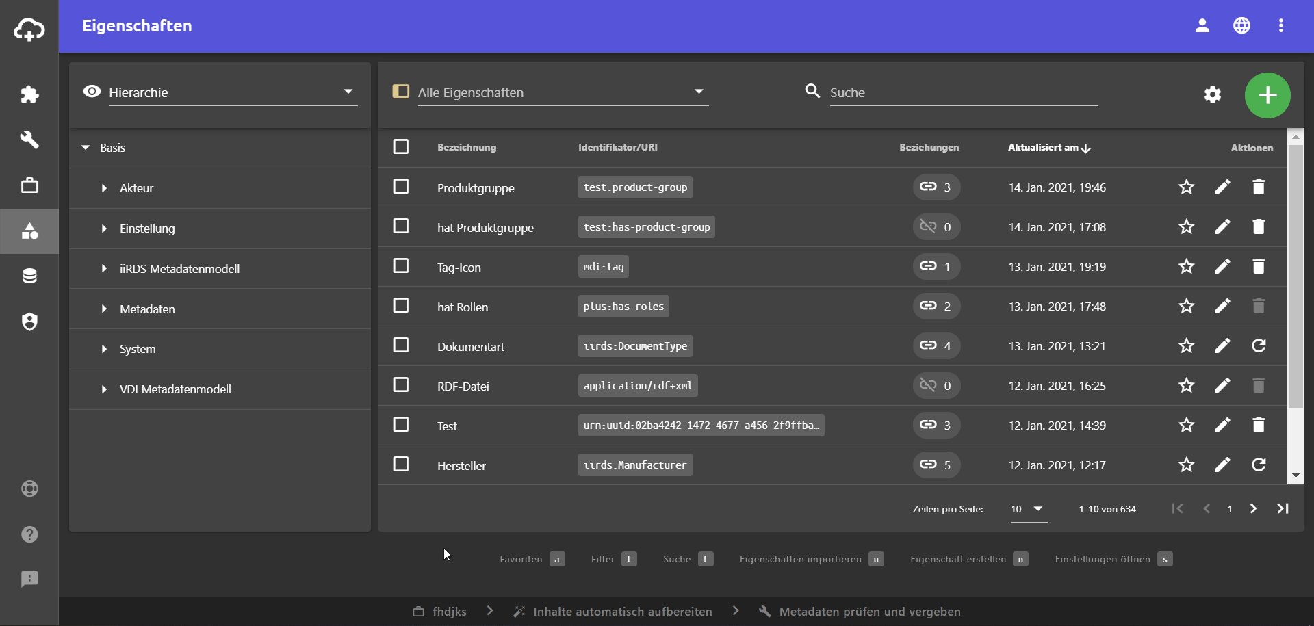Go to the next page

pos(1253,508)
